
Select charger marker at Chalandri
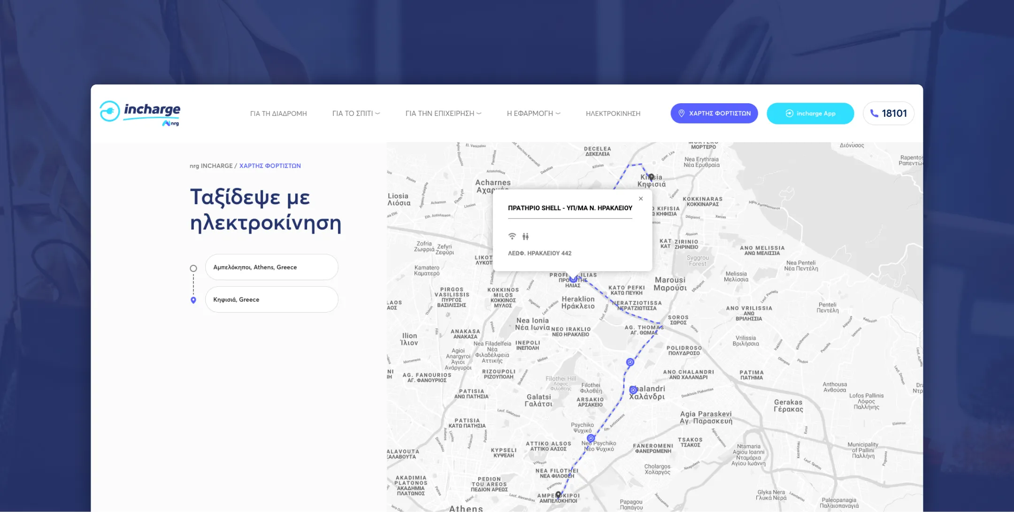coord(633,390)
